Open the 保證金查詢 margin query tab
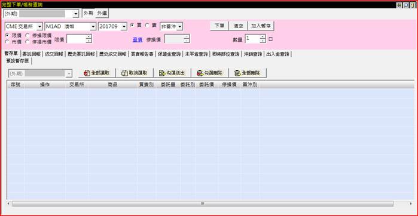Image resolution: width=418 pixels, height=216 pixels. pos(170,54)
